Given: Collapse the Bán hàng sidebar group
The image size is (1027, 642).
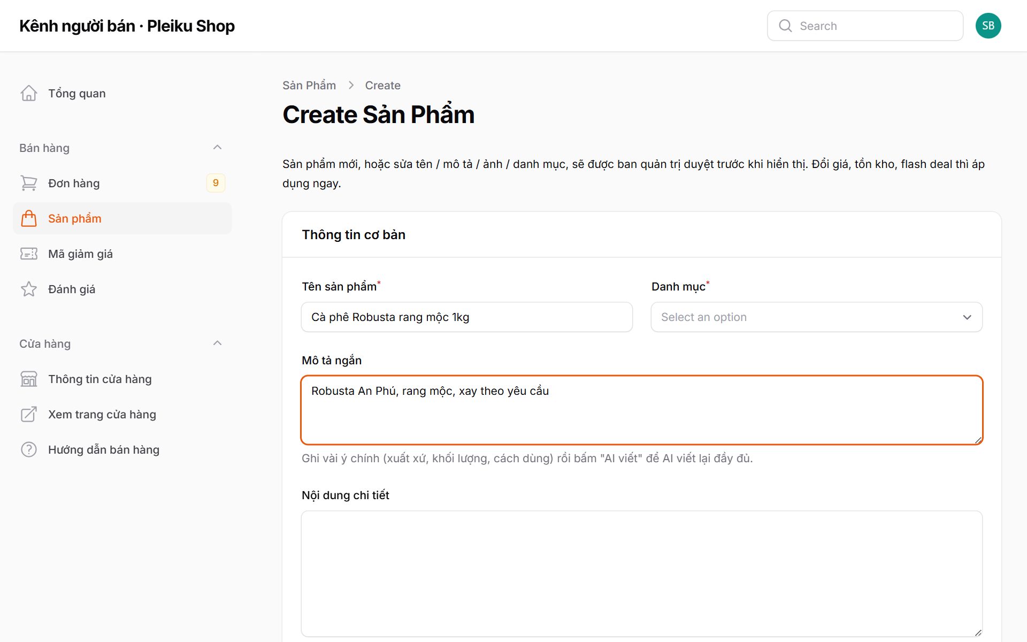Looking at the screenshot, I should tap(217, 148).
